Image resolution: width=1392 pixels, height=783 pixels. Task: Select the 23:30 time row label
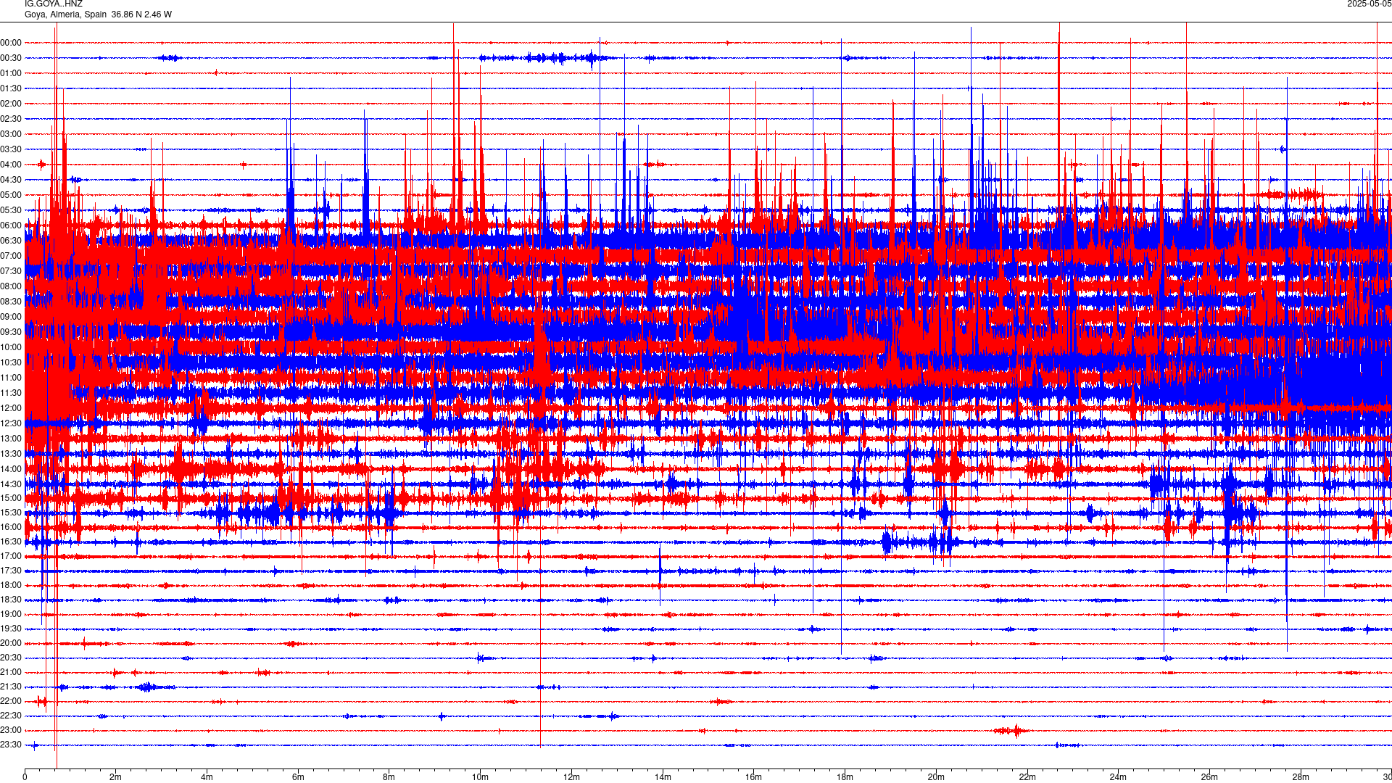click(11, 745)
